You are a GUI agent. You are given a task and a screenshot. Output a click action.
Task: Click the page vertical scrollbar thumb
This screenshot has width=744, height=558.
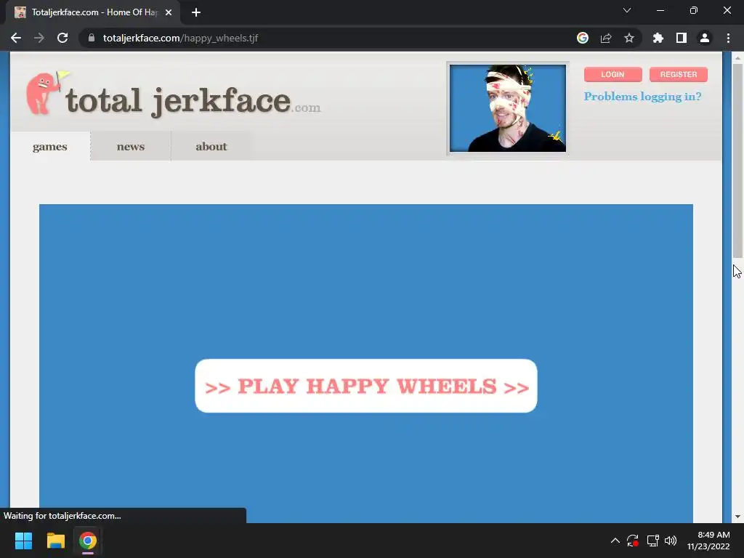point(737,161)
